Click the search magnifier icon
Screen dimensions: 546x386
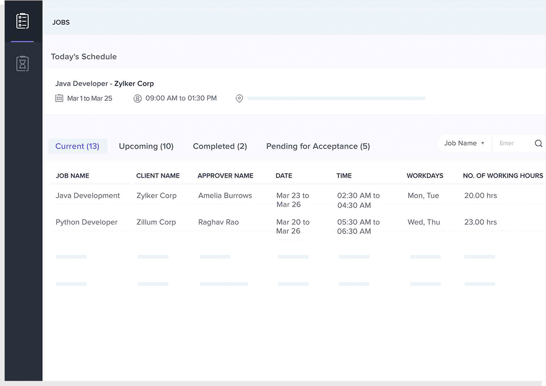pyautogui.click(x=538, y=143)
